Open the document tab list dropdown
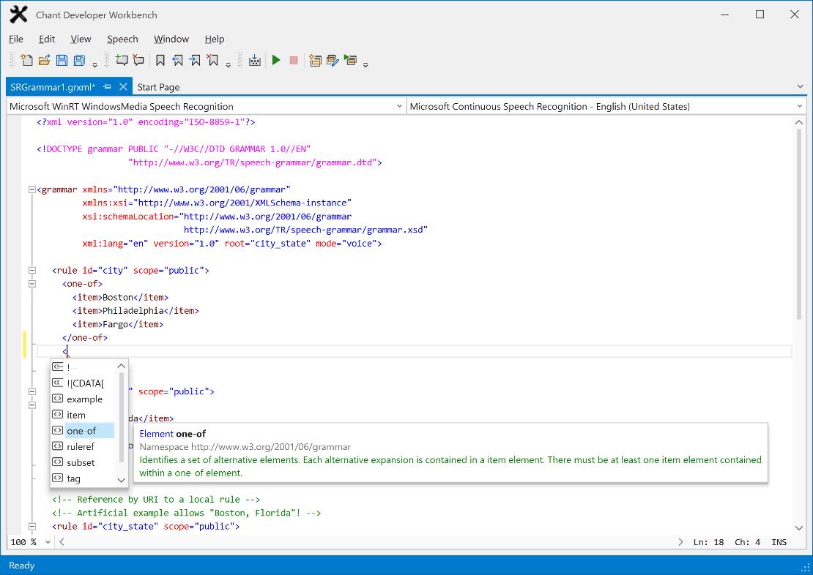 click(800, 86)
